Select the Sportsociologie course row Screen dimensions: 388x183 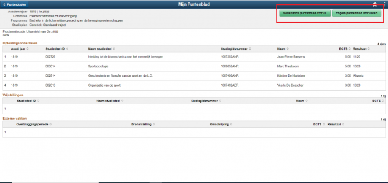(98, 66)
